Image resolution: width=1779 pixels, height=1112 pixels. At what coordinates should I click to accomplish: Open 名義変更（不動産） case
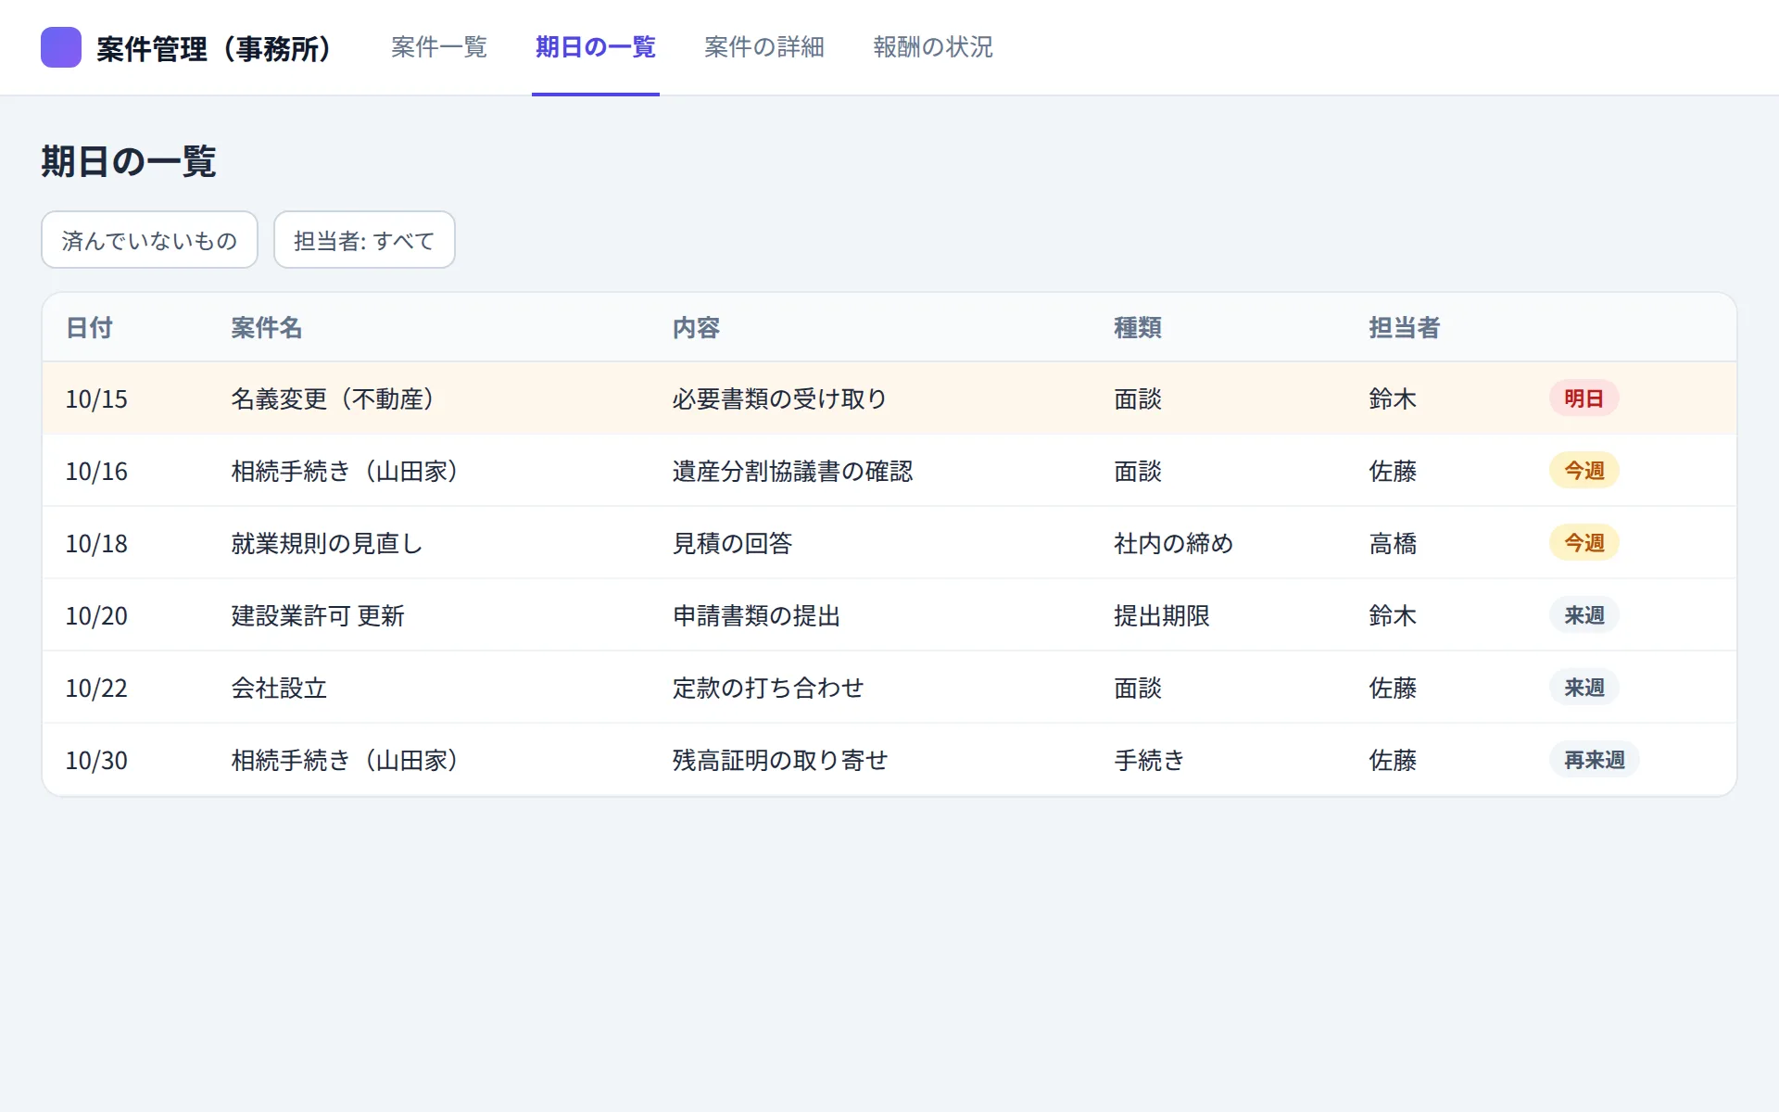[334, 399]
